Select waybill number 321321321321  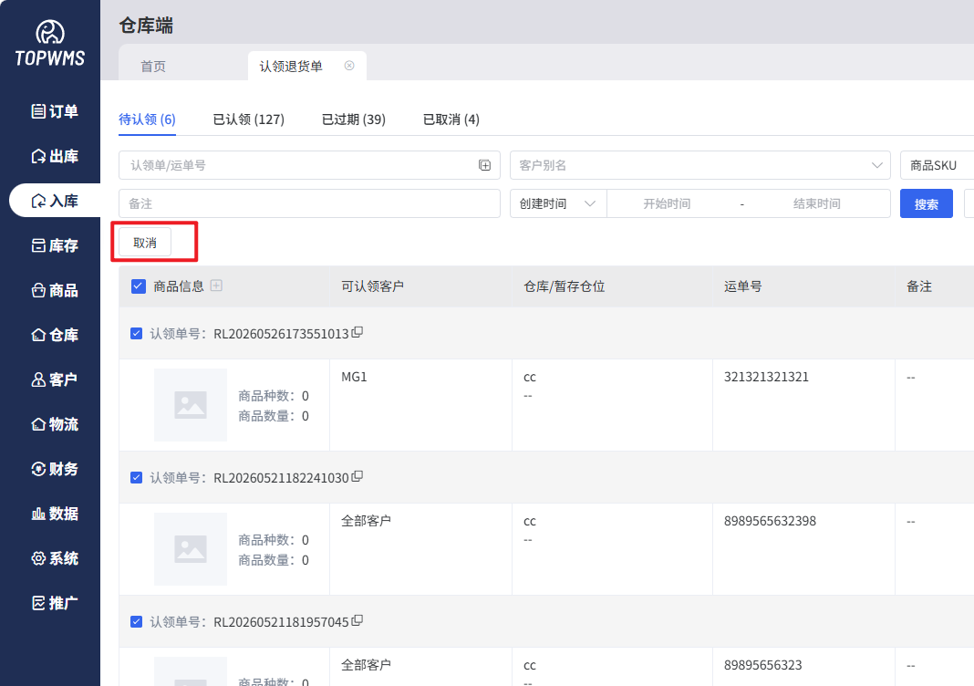click(766, 377)
